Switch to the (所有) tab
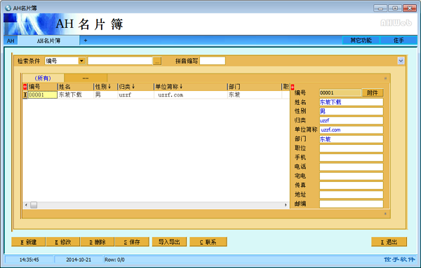421x268 pixels. 43,78
